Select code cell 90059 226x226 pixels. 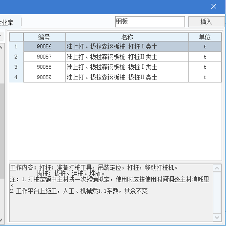click(44, 77)
